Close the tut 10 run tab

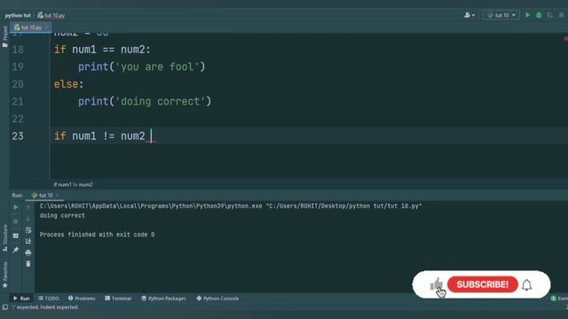tap(57, 195)
